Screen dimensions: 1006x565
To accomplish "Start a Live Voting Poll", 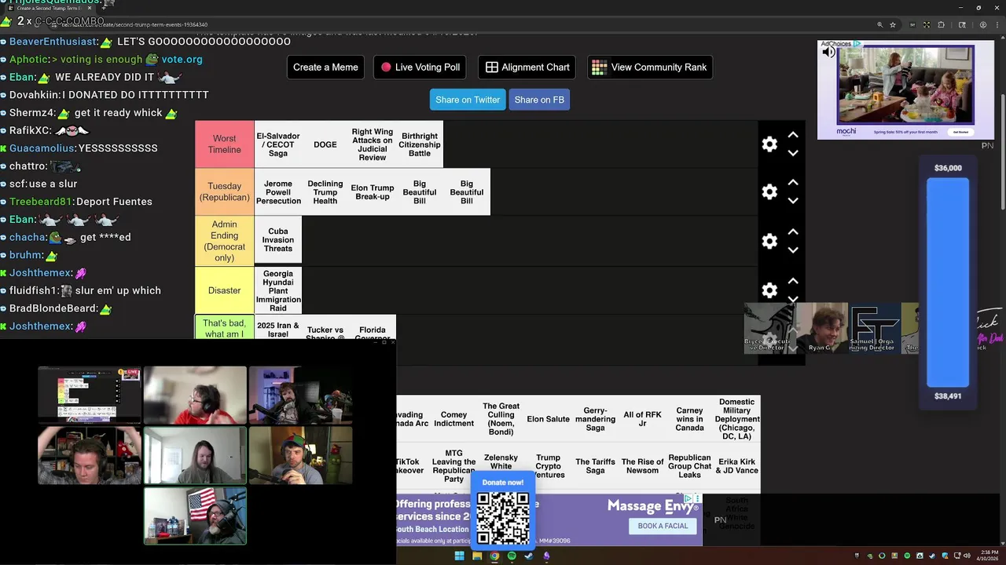I will 420,67.
